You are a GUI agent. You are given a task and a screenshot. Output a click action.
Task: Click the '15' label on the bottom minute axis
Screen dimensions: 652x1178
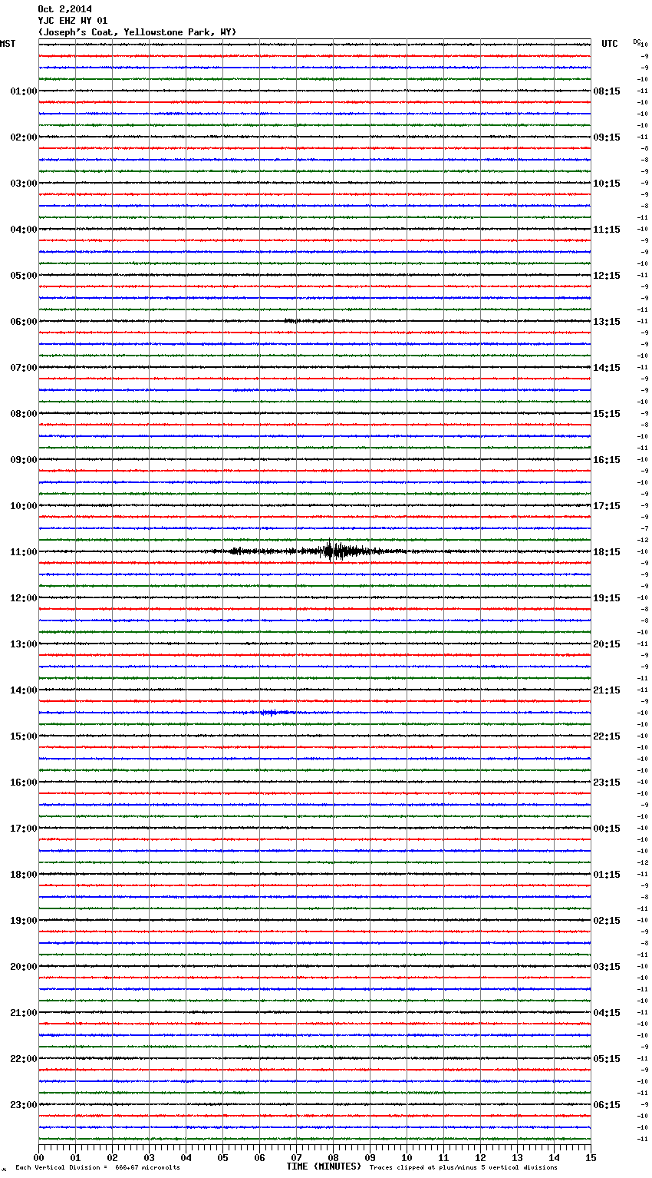591,1157
